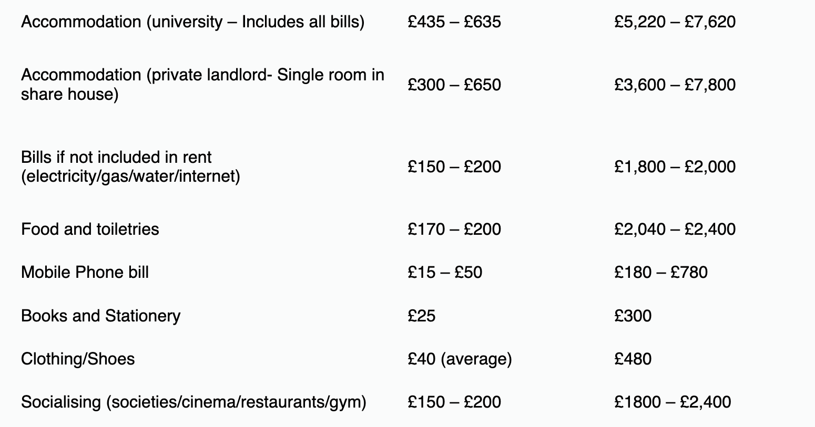
Task: Click the Socialising row label
Action: point(193,402)
